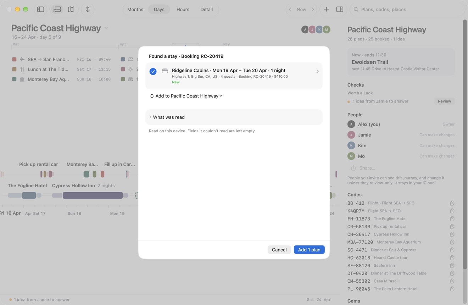Click Sat 24 Apr in status bar
The width and height of the screenshot is (468, 305).
point(319,300)
